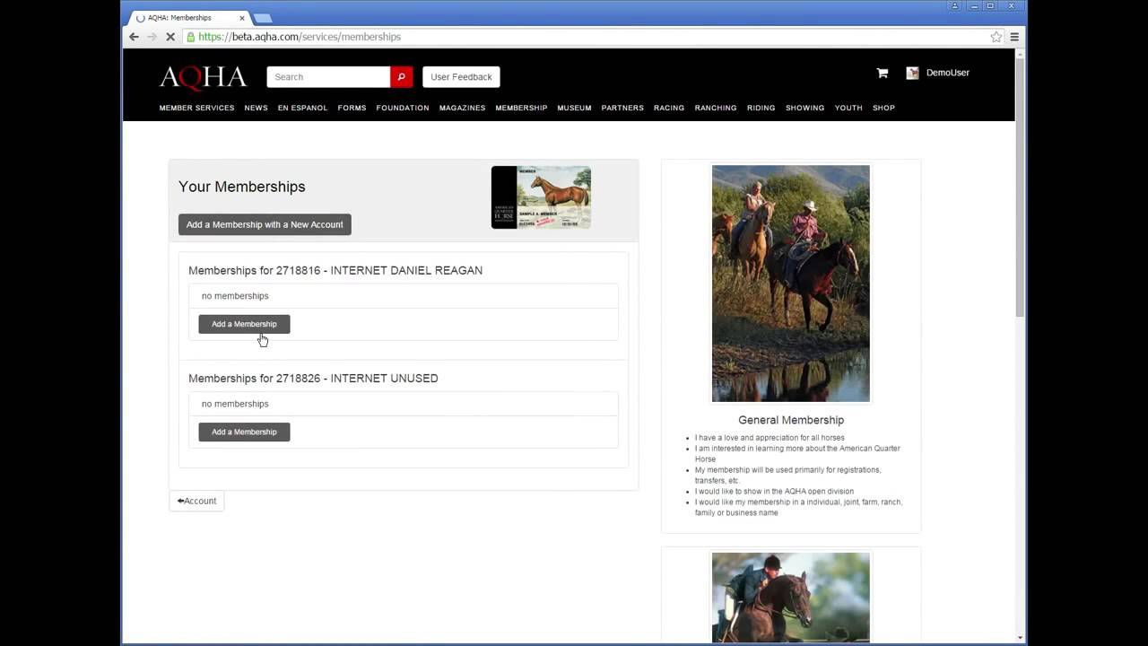Click 'no memberships' under DANIEL REAGAN
Screen dimensions: 1148x646
point(235,296)
